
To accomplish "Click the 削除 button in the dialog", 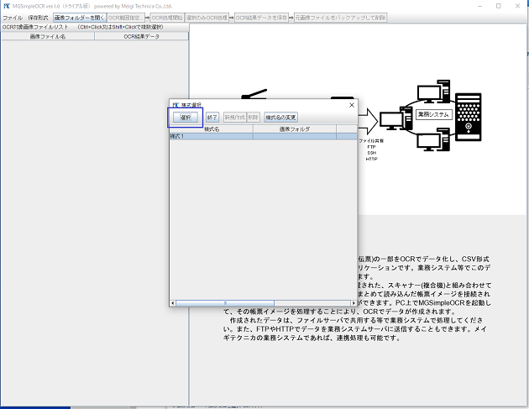I will (x=253, y=117).
